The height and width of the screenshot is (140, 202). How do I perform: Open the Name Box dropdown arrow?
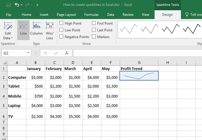(x=28, y=53)
